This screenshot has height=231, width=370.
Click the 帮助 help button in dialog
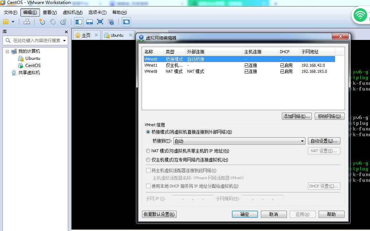(x=331, y=214)
